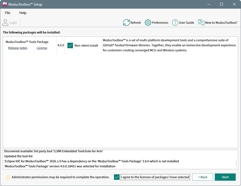
Task: Click the ModusToolbox app icon in title bar
Action: pos(5,4)
